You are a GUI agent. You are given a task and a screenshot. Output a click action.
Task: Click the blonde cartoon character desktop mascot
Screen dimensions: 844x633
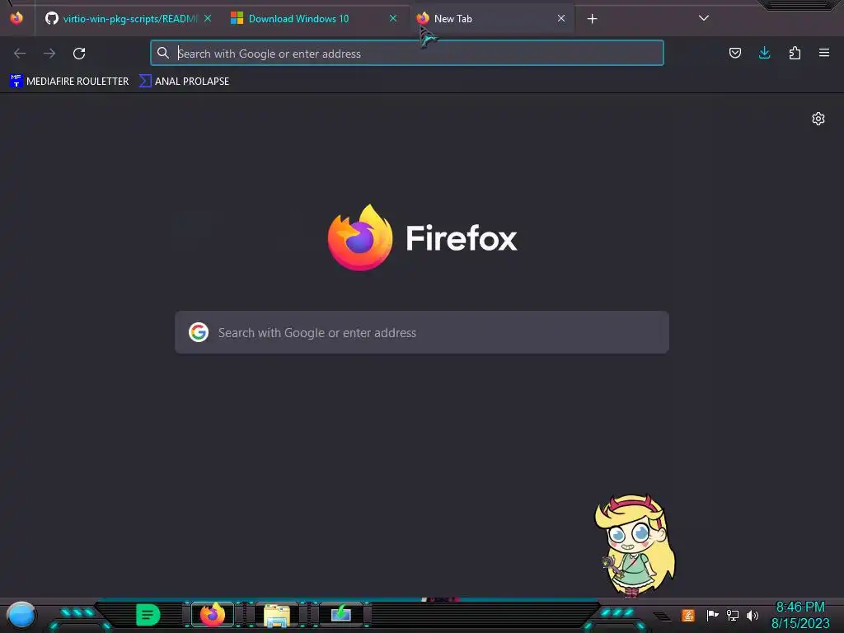pos(635,546)
